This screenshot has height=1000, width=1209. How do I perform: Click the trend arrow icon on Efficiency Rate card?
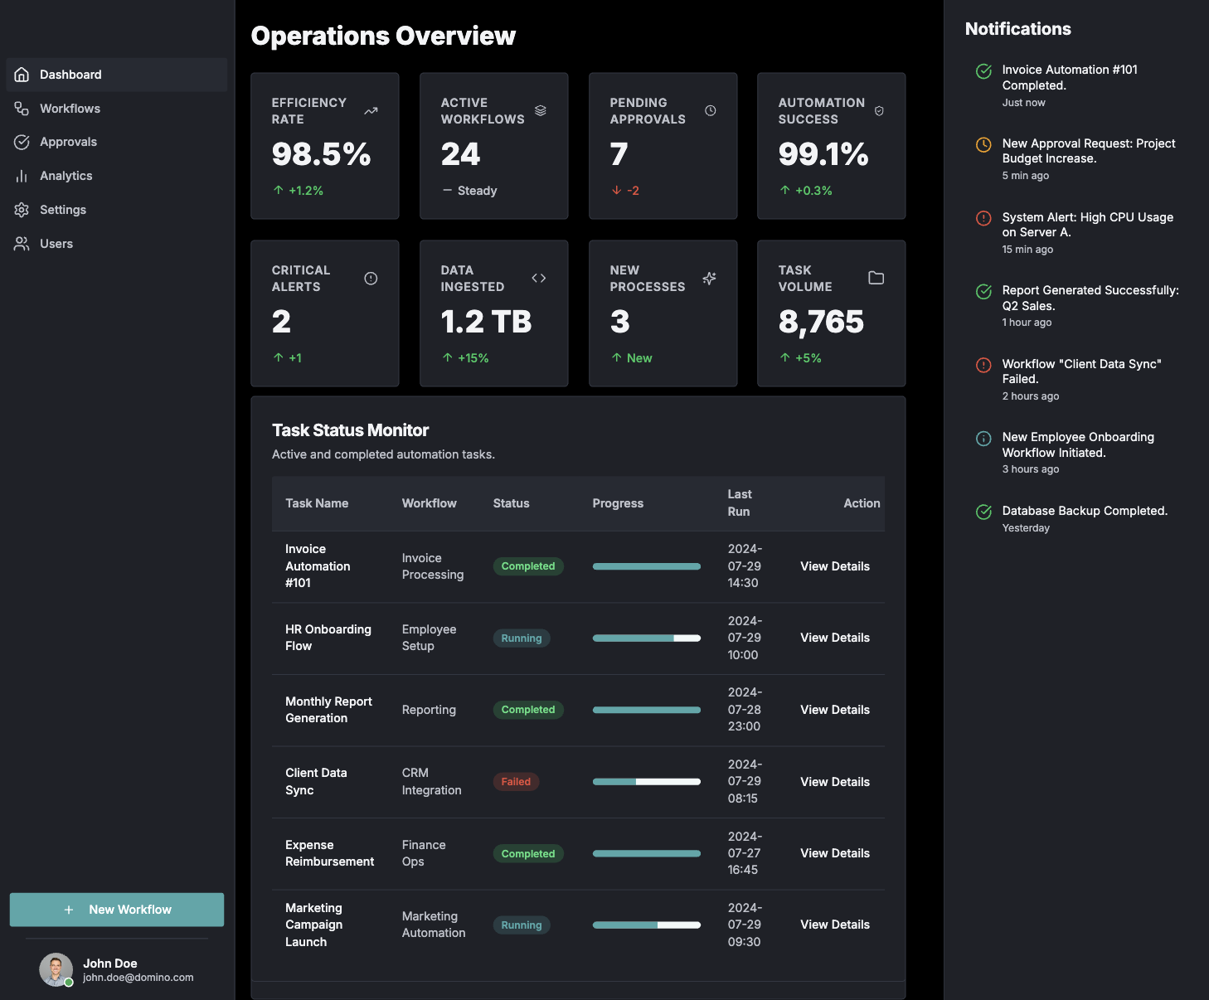click(x=371, y=111)
